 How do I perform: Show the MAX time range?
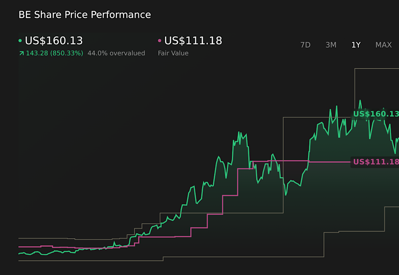pos(383,45)
